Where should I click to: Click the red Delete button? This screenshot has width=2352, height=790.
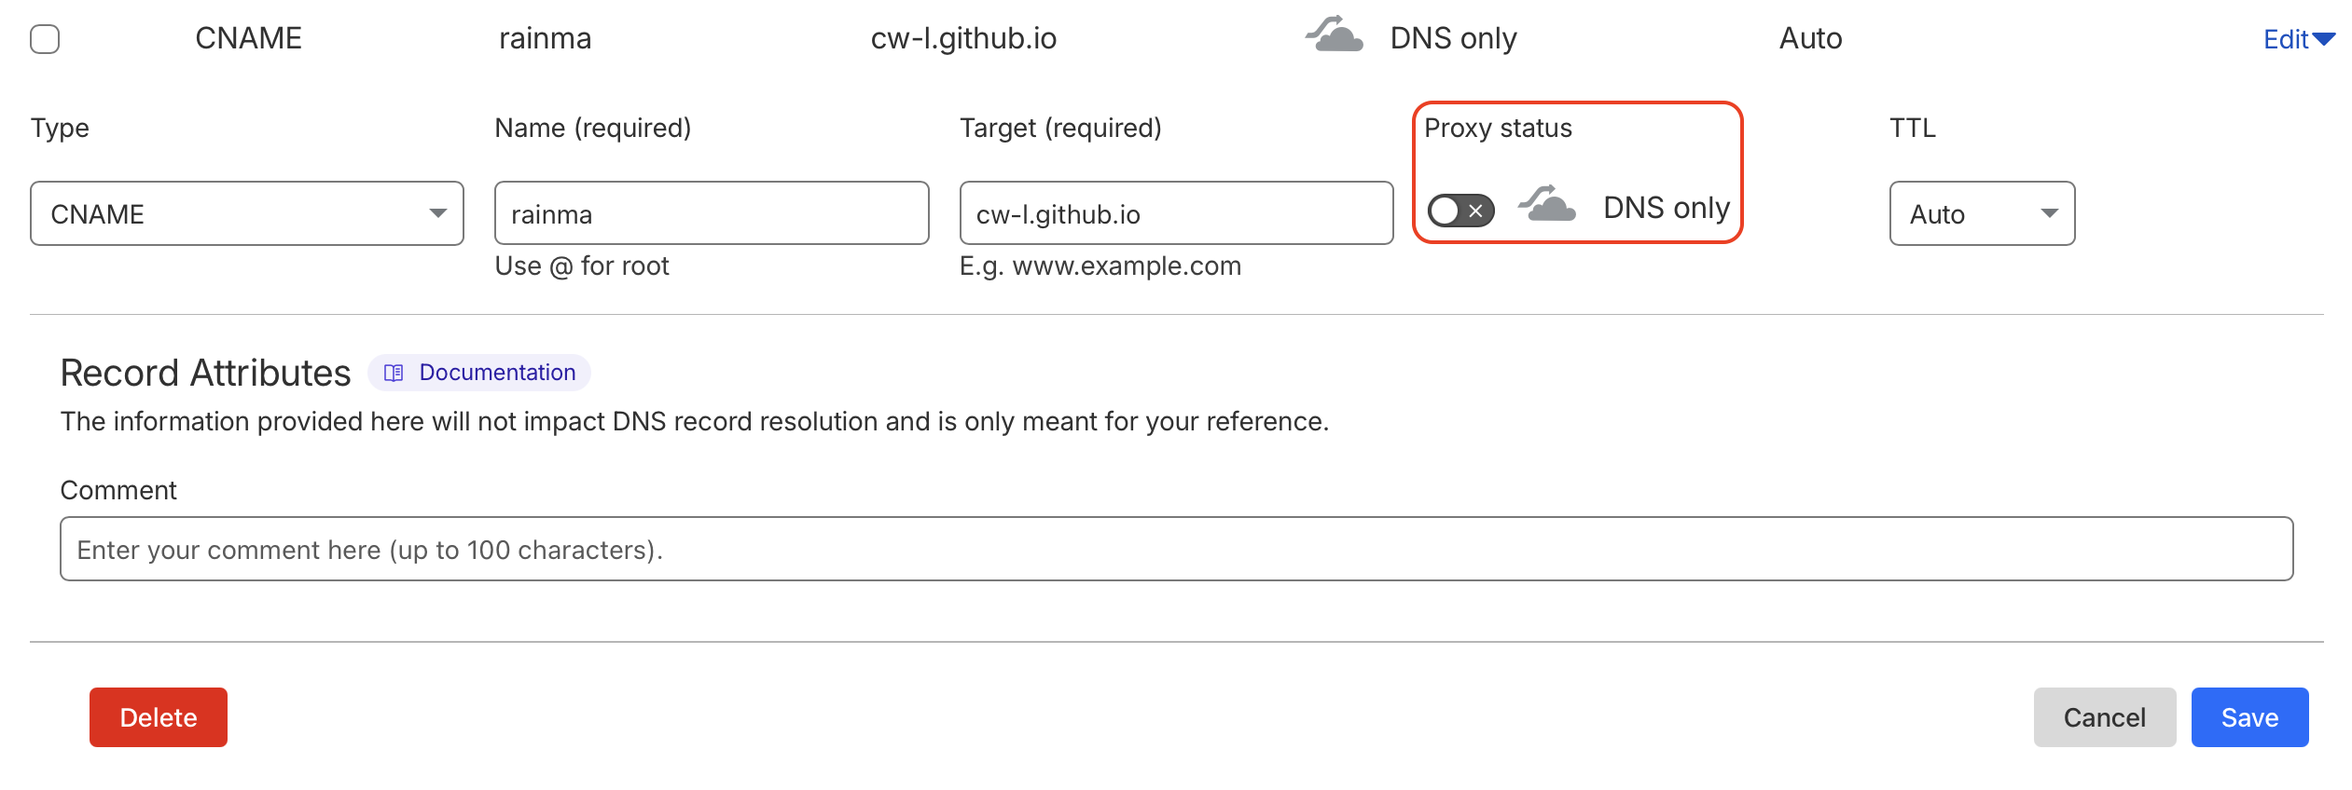pos(158,717)
